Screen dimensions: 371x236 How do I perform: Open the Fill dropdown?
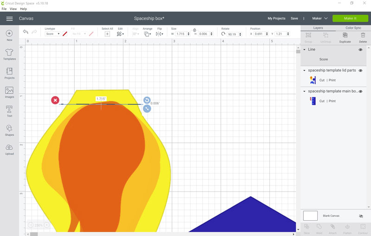[79, 34]
